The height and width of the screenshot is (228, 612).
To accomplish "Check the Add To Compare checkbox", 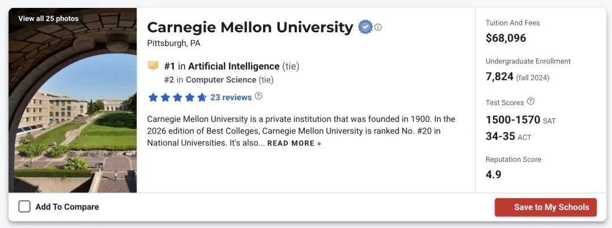I will (24, 207).
